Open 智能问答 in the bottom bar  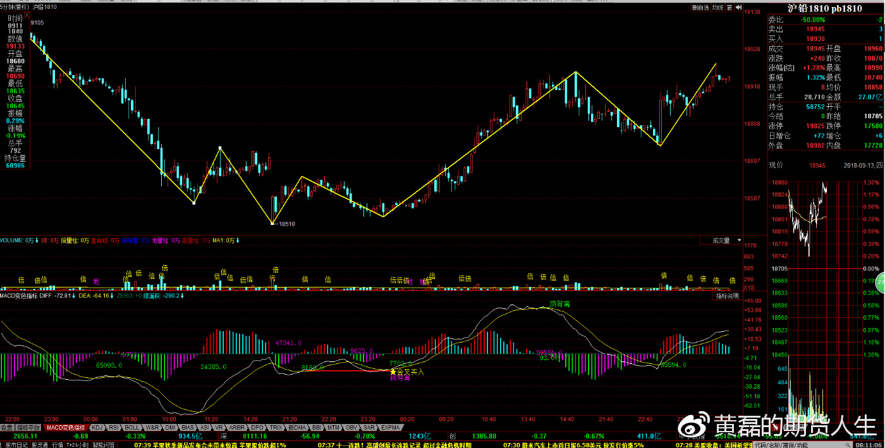[x=104, y=445]
